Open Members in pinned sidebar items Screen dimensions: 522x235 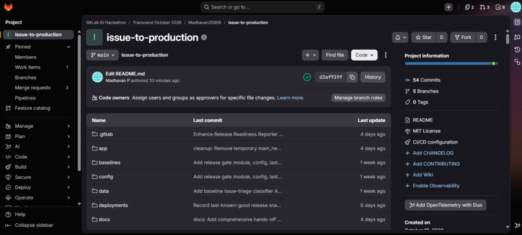(x=26, y=57)
